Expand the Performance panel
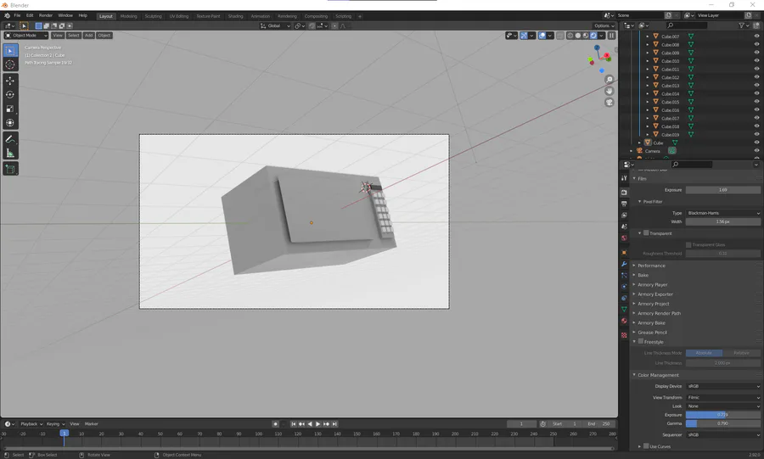This screenshot has width=764, height=459. click(x=651, y=266)
